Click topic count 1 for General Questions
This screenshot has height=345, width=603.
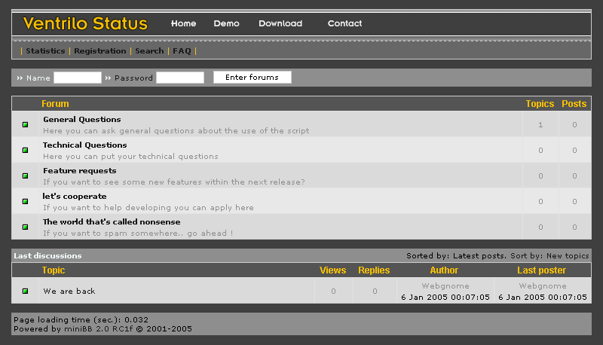pyautogui.click(x=540, y=124)
